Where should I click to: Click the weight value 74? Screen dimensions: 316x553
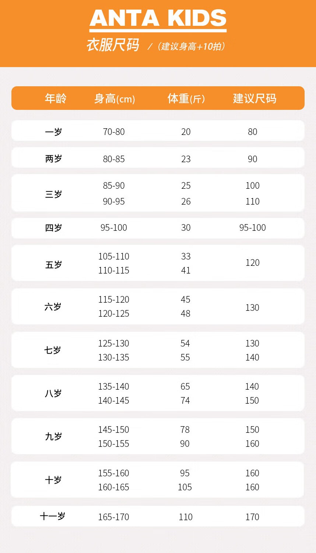[185, 401]
